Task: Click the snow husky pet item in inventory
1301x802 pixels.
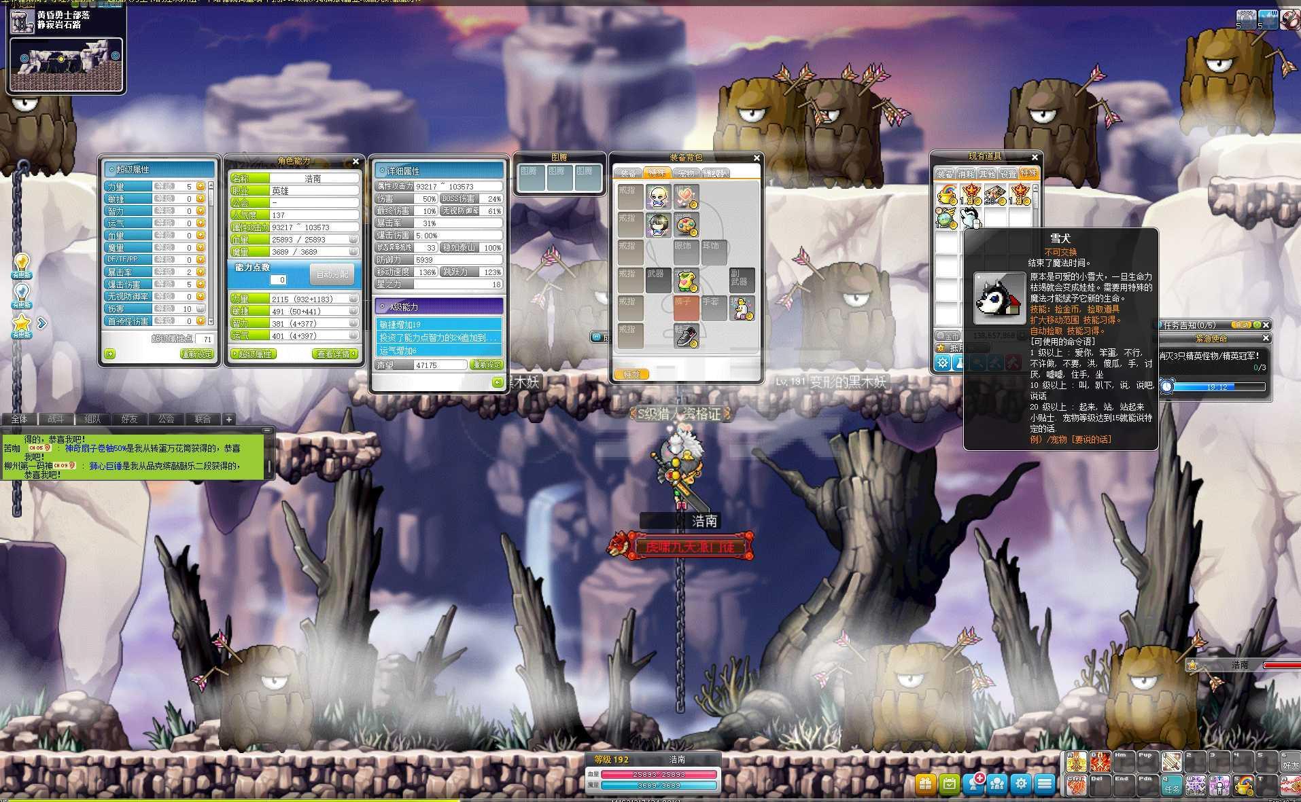Action: point(971,219)
